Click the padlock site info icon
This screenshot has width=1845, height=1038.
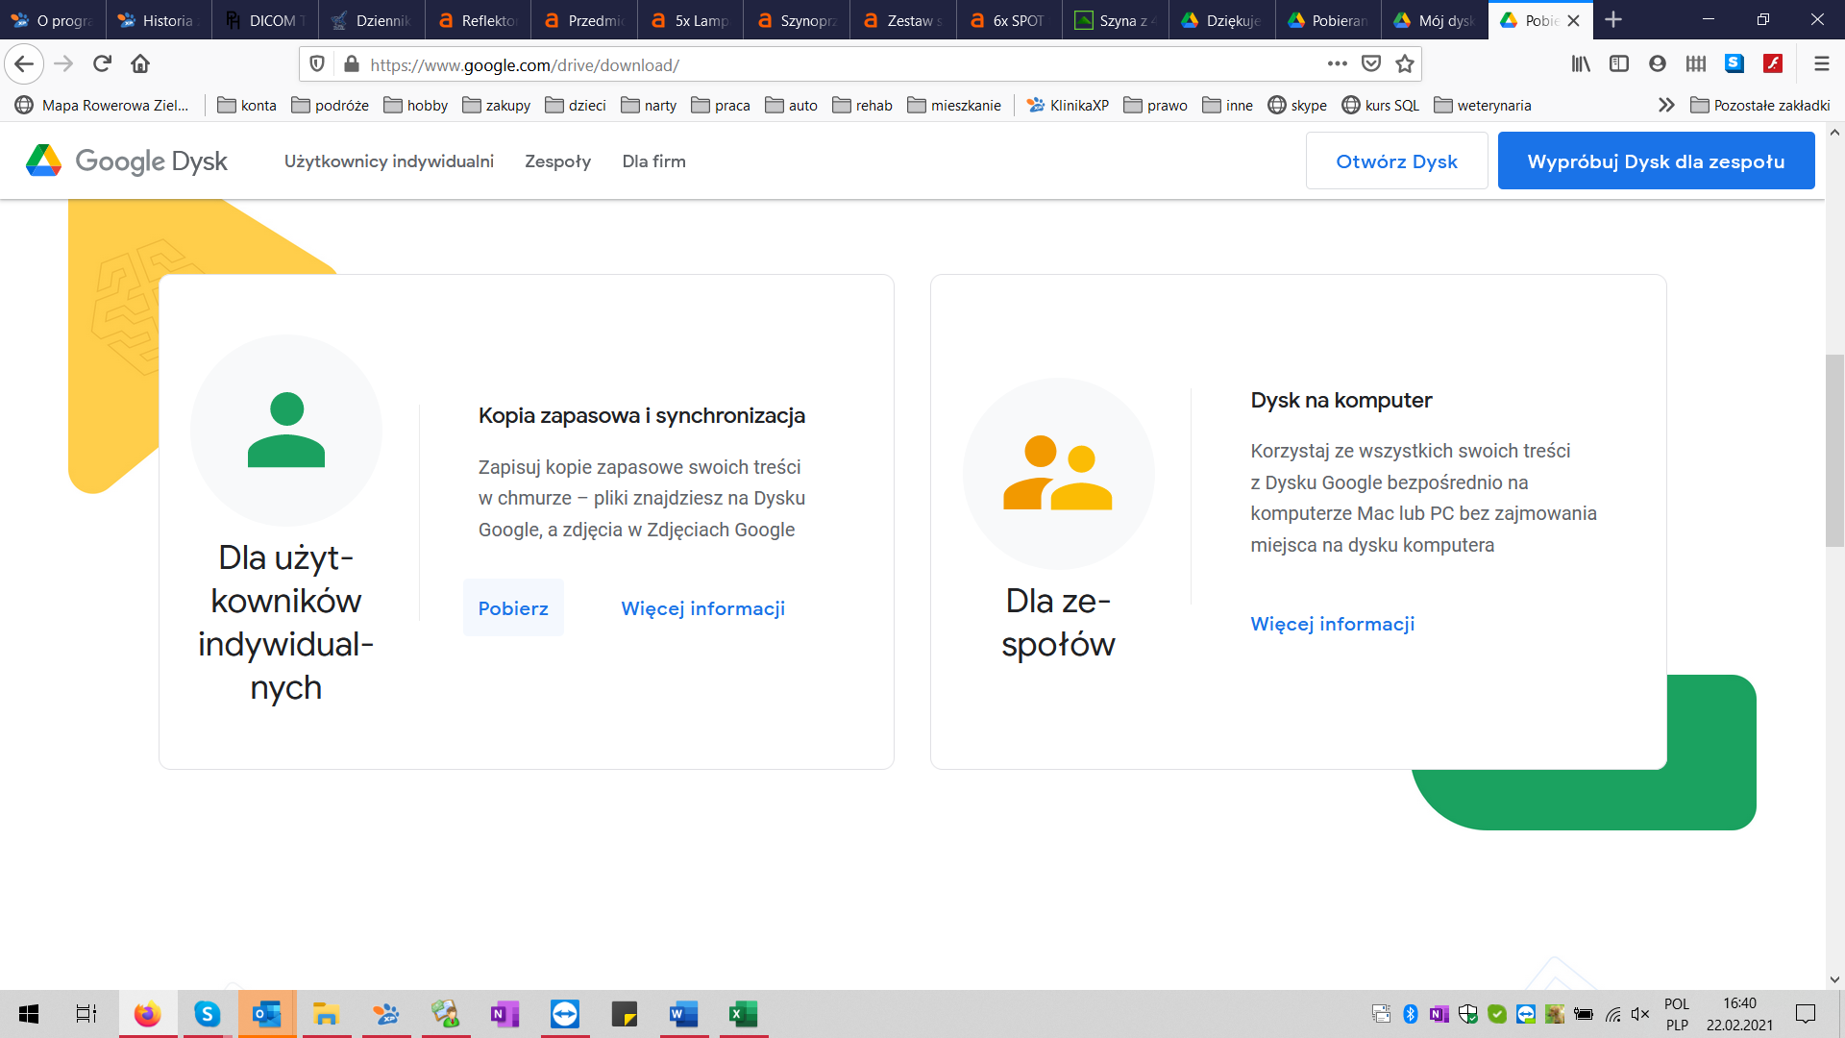pos(352,64)
